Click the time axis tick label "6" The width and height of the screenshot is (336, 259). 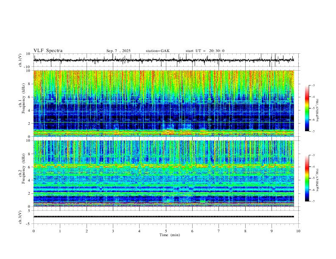pos(192,231)
